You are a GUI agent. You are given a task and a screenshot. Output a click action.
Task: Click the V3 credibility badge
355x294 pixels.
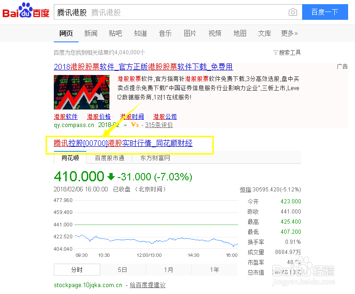(134, 125)
